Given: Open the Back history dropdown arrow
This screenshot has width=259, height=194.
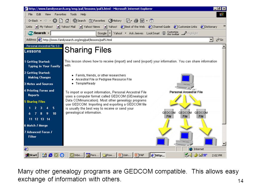Looking at the screenshot, I should [41, 21].
